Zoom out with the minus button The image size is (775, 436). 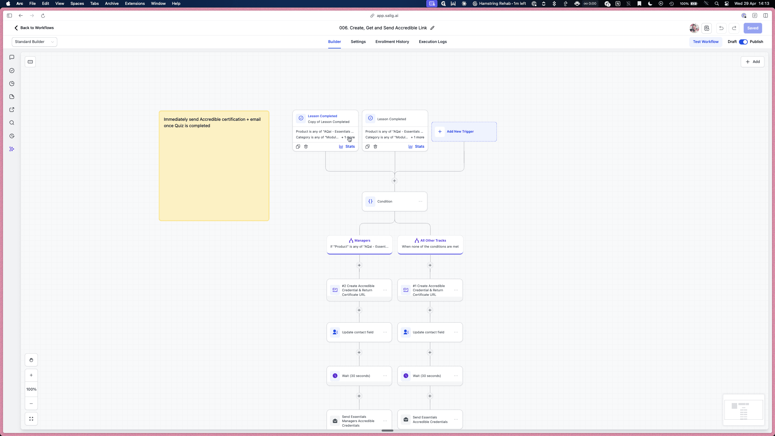pyautogui.click(x=31, y=404)
